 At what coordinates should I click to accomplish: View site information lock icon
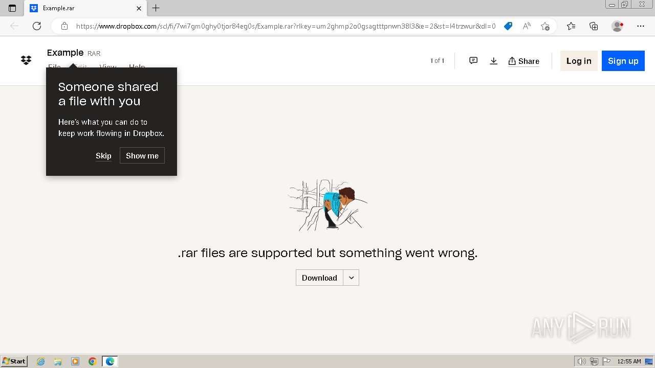pos(64,26)
